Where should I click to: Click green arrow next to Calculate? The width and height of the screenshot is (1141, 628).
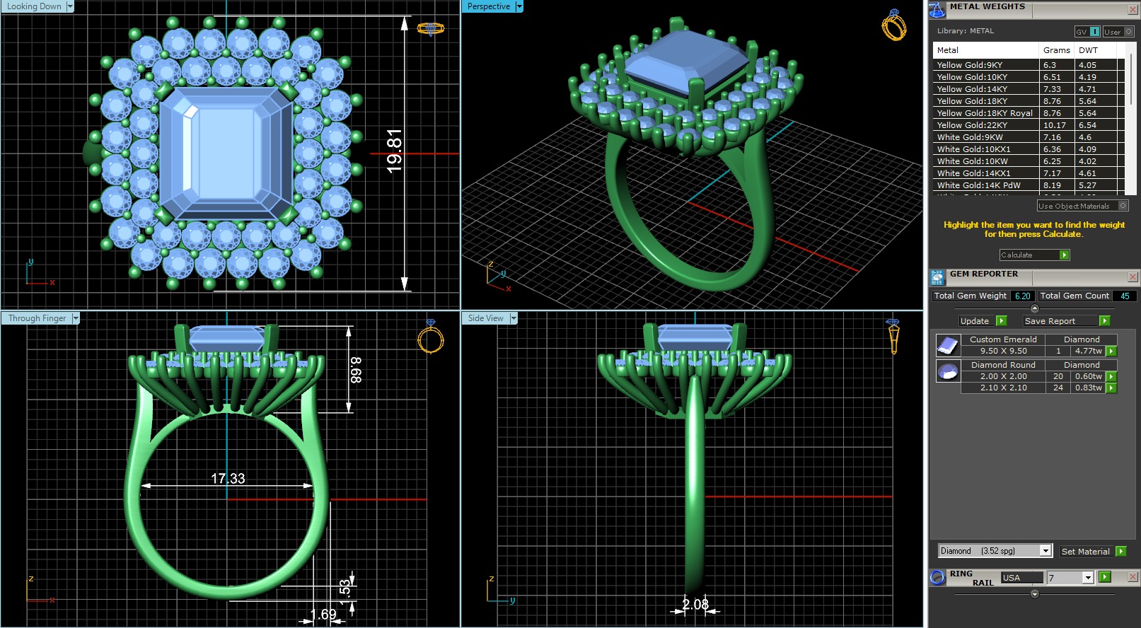click(1065, 255)
